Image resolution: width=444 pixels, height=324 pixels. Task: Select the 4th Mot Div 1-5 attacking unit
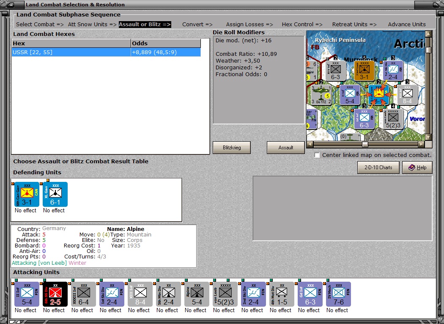pyautogui.click(x=282, y=294)
